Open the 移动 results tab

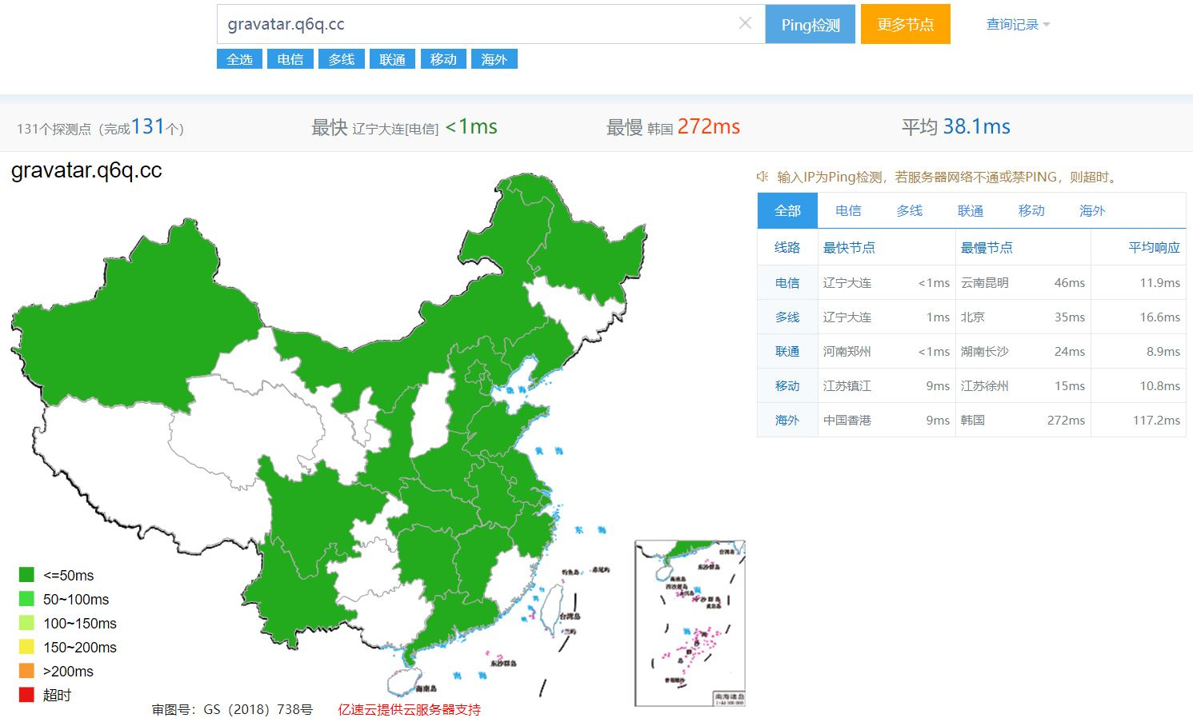1031,210
